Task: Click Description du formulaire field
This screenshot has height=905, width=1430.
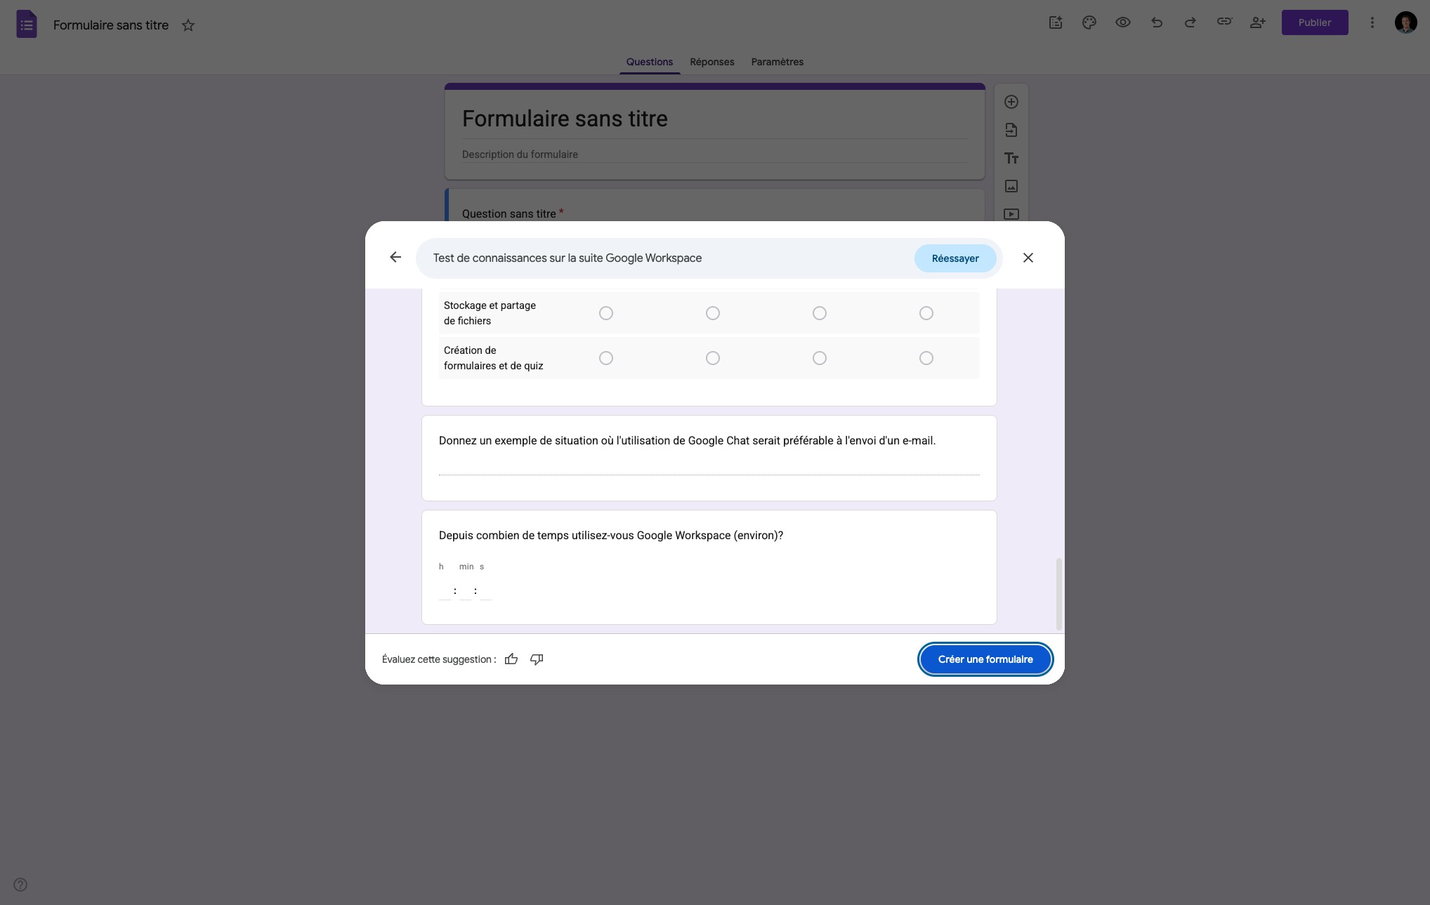Action: pos(715,154)
